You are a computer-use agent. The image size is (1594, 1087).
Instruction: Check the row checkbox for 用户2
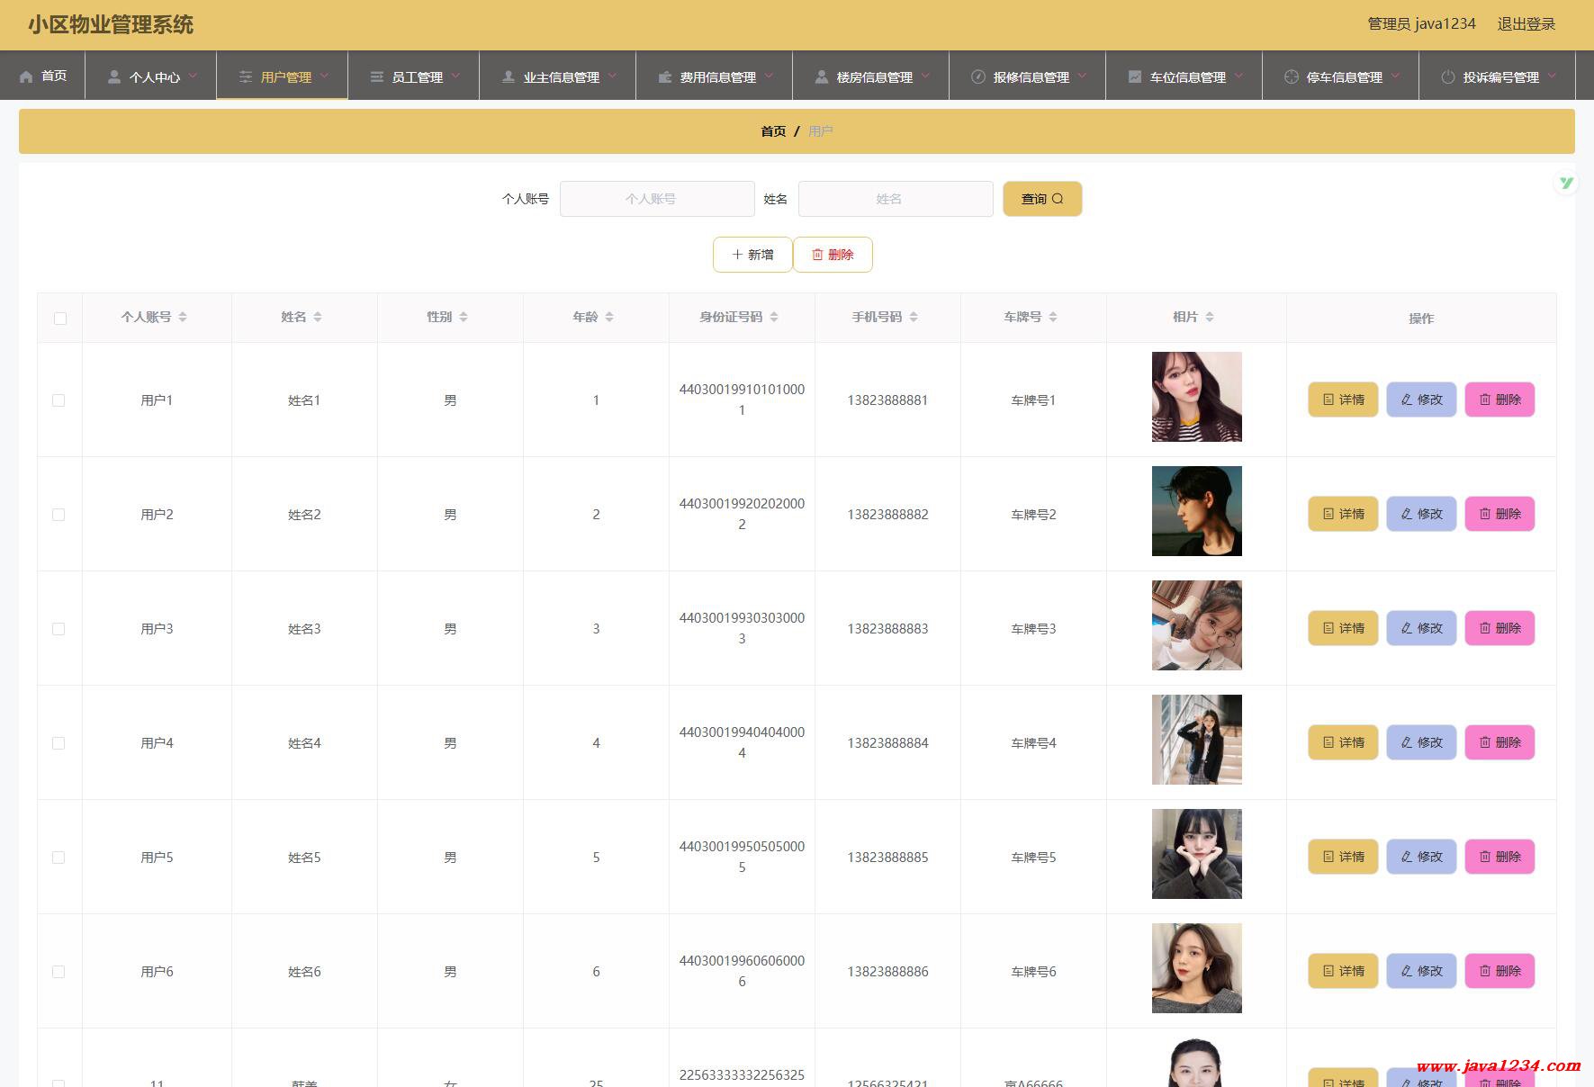[59, 515]
